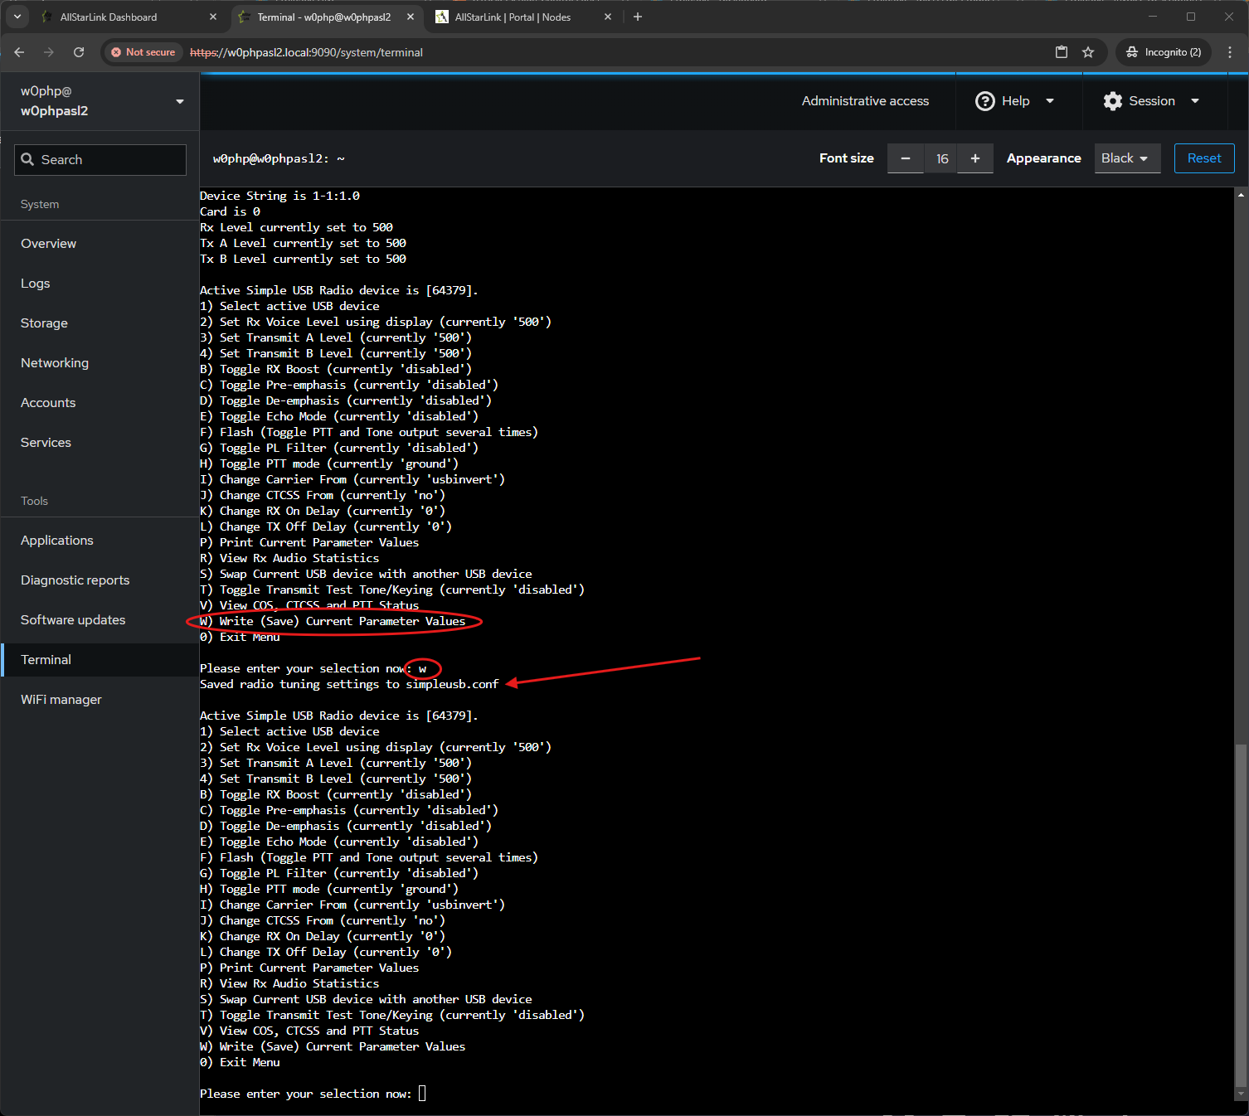The image size is (1249, 1116).
Task: Increase terminal font size with plus
Action: pyautogui.click(x=975, y=158)
